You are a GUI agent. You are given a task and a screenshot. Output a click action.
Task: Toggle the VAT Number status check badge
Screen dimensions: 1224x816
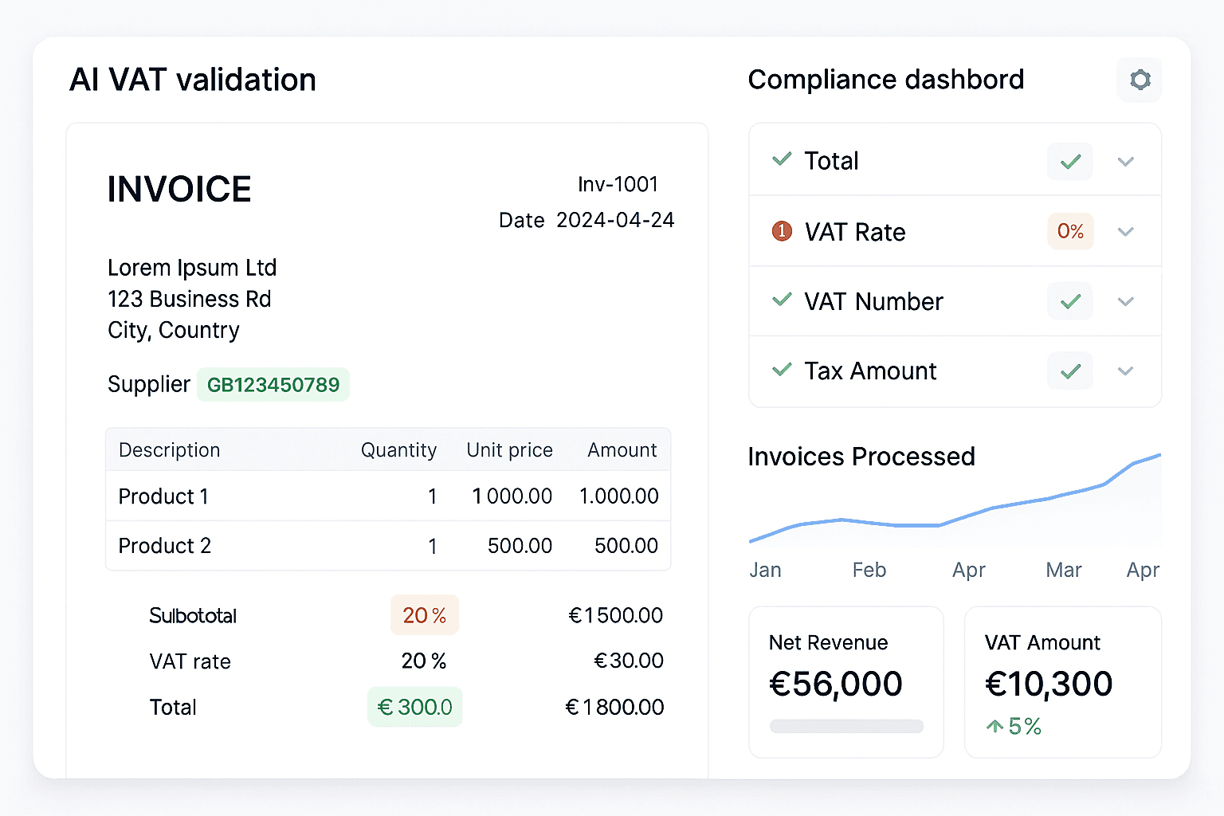(x=1070, y=301)
